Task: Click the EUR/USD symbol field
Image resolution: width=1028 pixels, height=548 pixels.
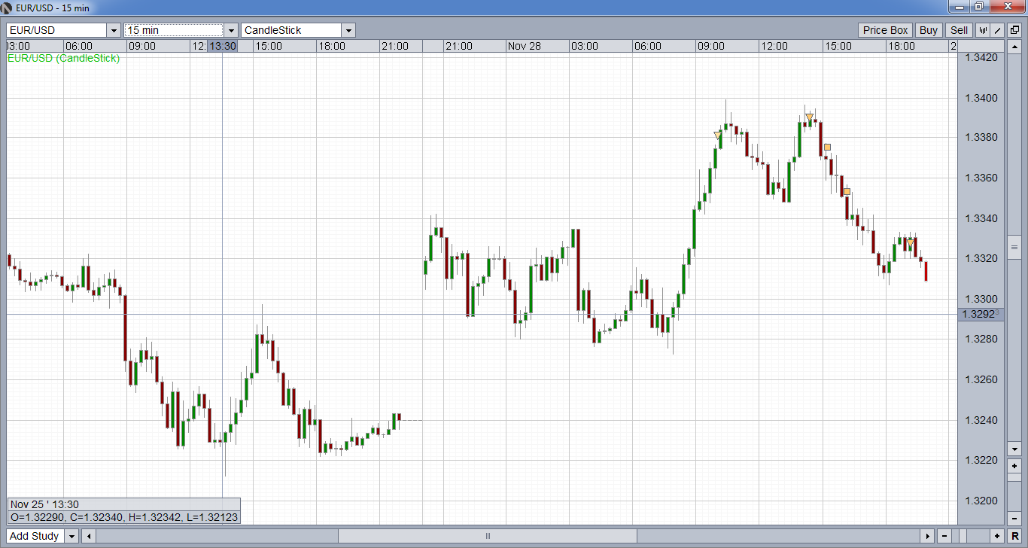Action: click(x=57, y=30)
